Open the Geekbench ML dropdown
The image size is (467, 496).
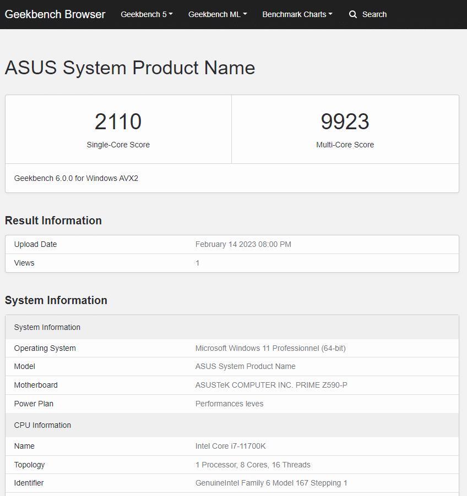pyautogui.click(x=218, y=14)
